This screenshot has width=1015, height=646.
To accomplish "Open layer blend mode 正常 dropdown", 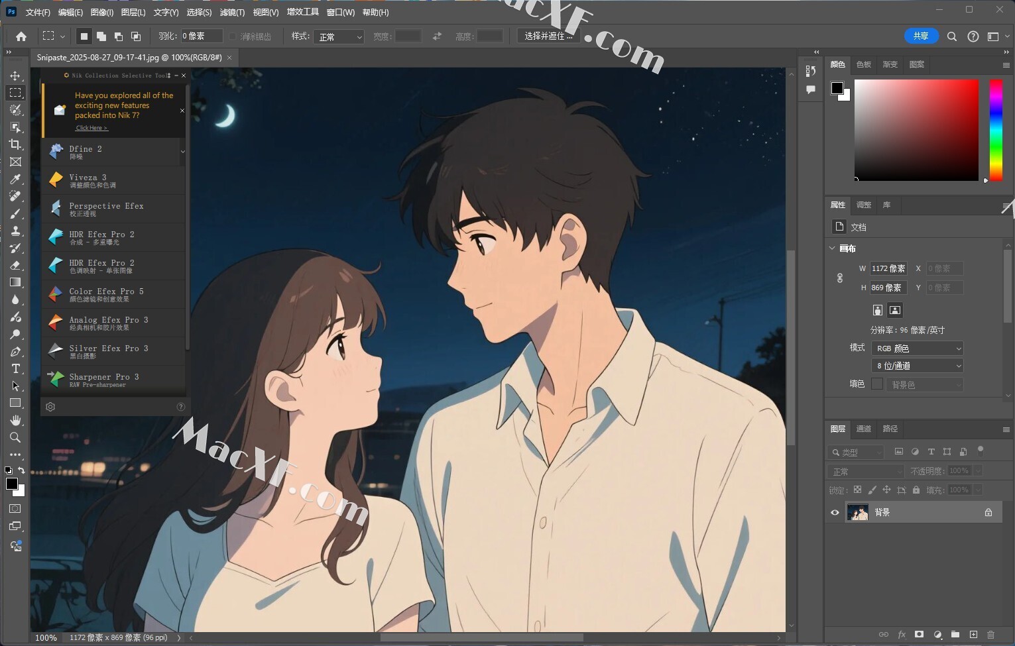I will pos(866,471).
